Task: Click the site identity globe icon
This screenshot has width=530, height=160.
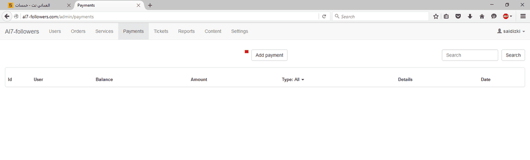Action: 17,16
